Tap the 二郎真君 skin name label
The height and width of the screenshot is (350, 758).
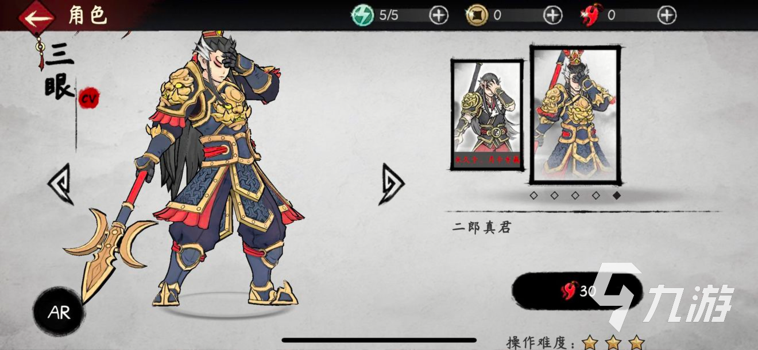(481, 228)
